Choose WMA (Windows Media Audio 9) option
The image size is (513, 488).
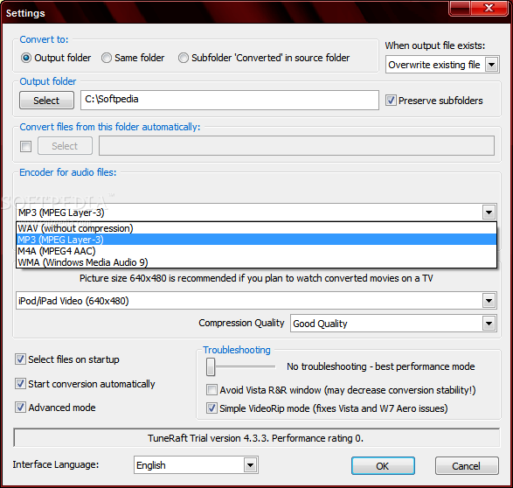point(257,262)
